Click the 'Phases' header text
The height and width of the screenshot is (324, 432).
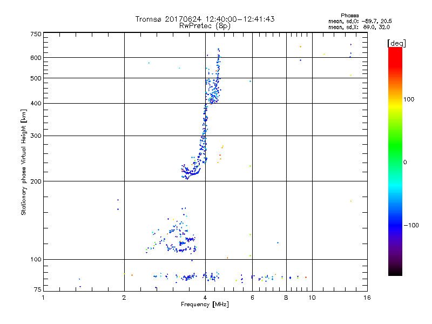coord(349,16)
